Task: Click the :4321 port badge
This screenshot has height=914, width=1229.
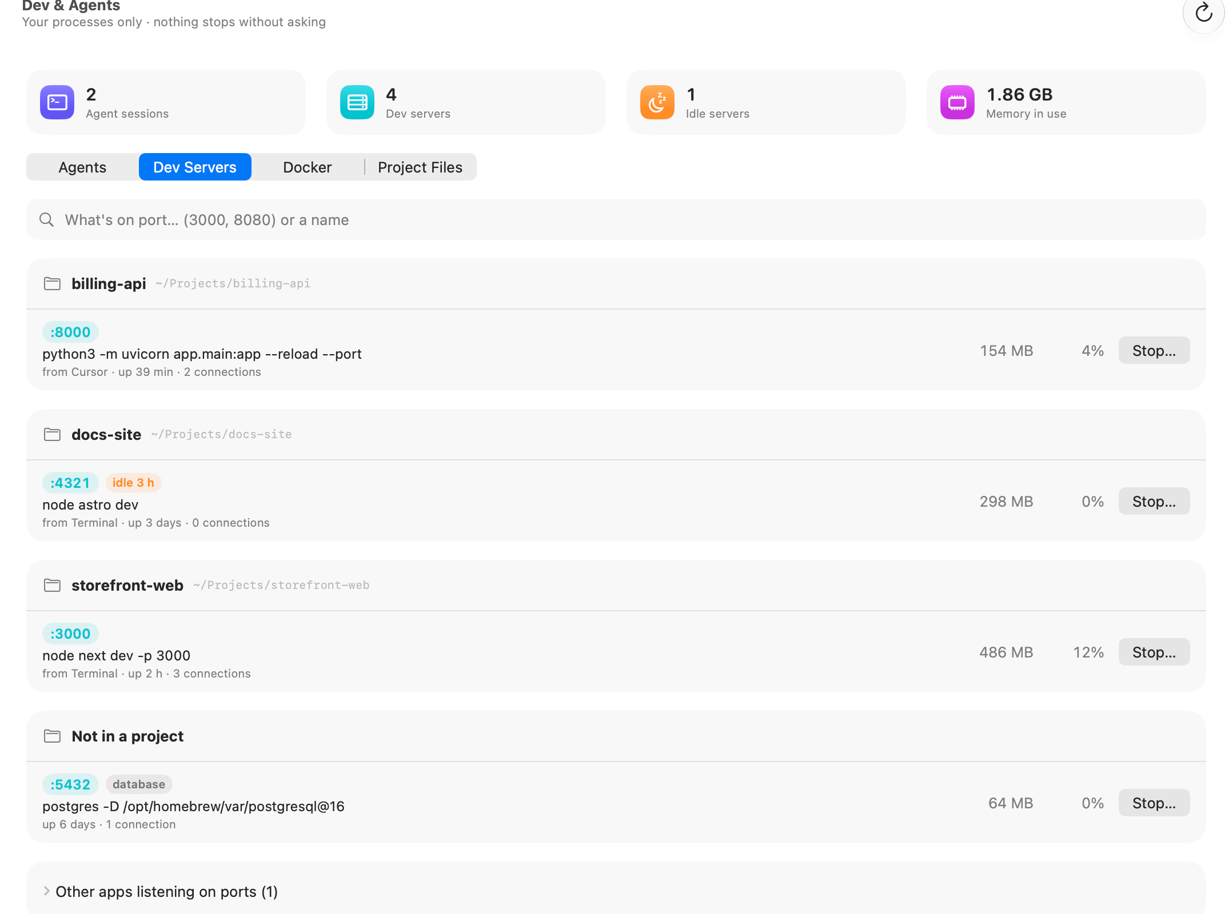Action: tap(70, 483)
